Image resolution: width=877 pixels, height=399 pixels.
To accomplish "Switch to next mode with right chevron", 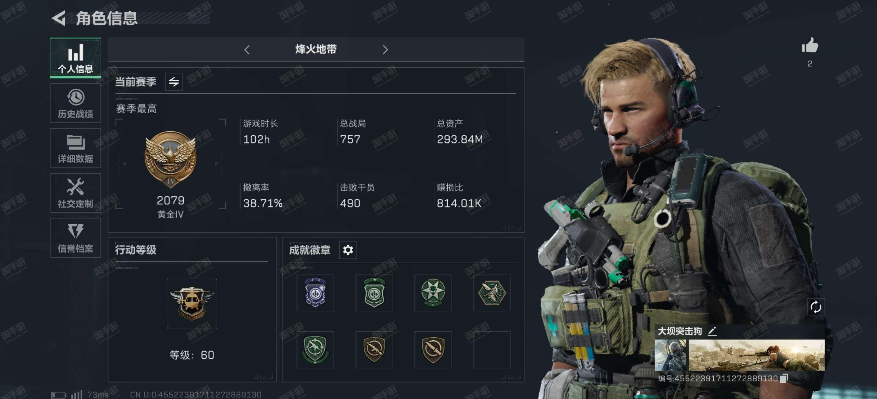I will coord(385,50).
